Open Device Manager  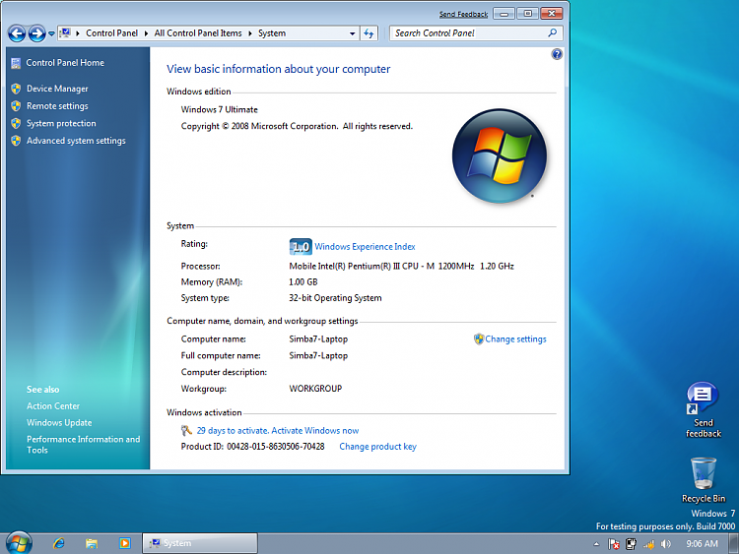(x=57, y=89)
